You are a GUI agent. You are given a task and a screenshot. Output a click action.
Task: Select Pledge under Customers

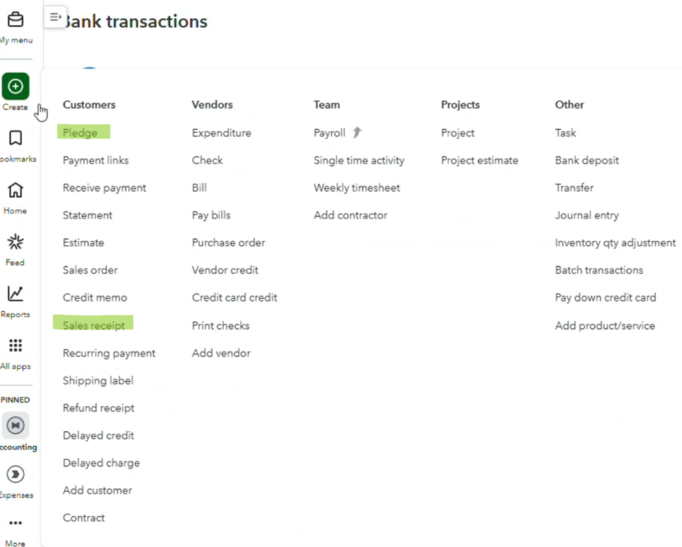coord(80,133)
